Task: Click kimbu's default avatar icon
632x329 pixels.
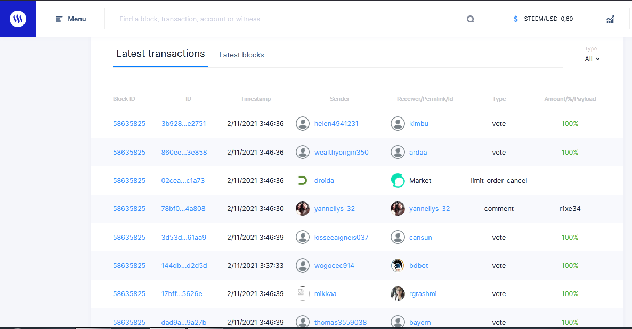Action: (398, 124)
